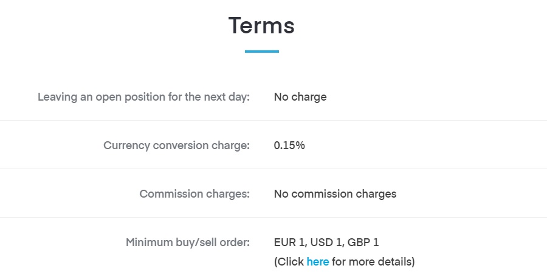The height and width of the screenshot is (274, 547).
Task: Click the divider under the commission charges row
Action: (273, 217)
